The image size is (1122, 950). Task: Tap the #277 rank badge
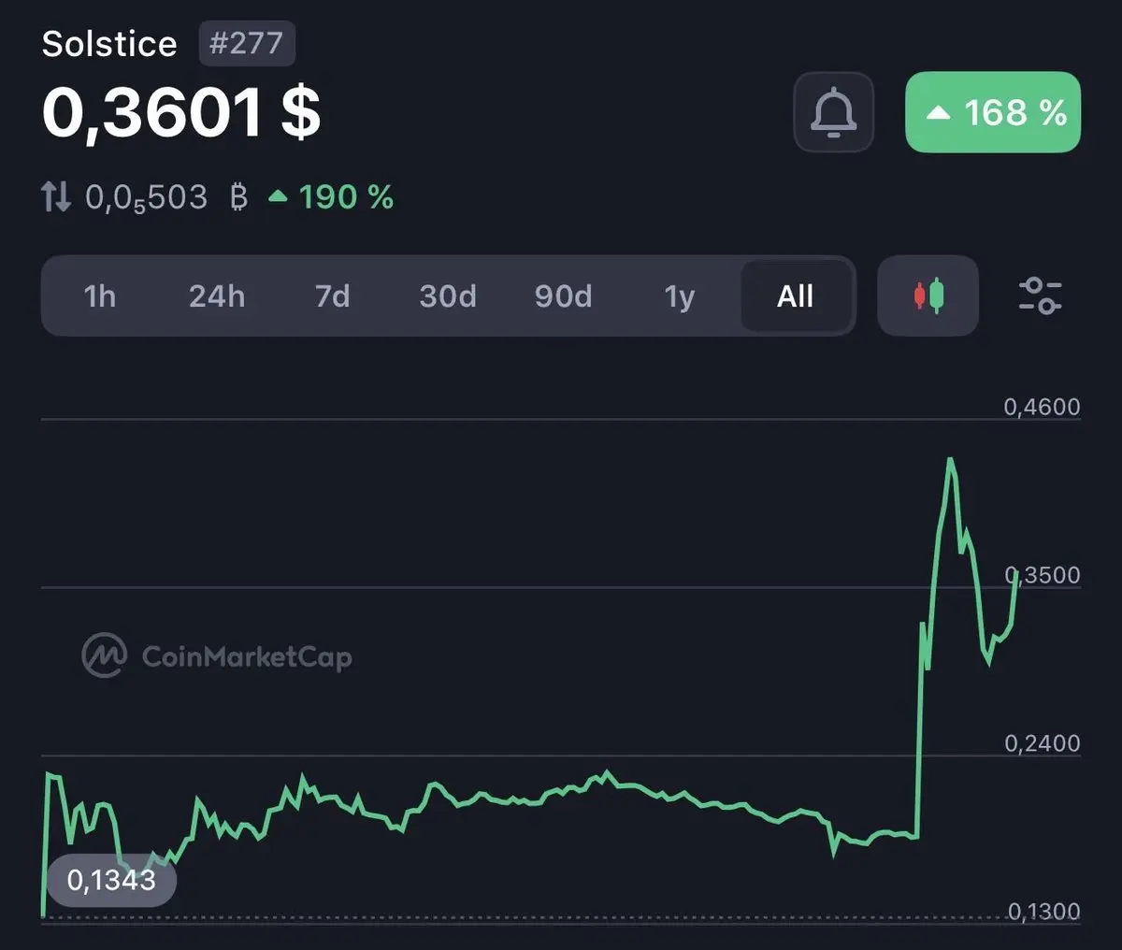(247, 44)
